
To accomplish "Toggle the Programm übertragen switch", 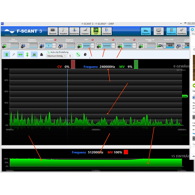I will click(x=69, y=46).
